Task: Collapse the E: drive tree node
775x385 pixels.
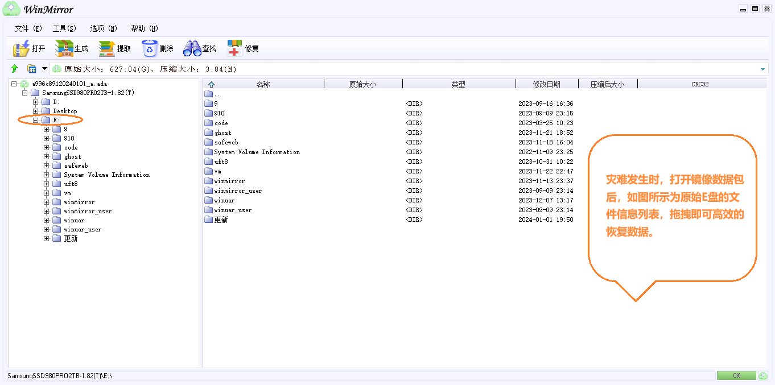Action: [36, 120]
